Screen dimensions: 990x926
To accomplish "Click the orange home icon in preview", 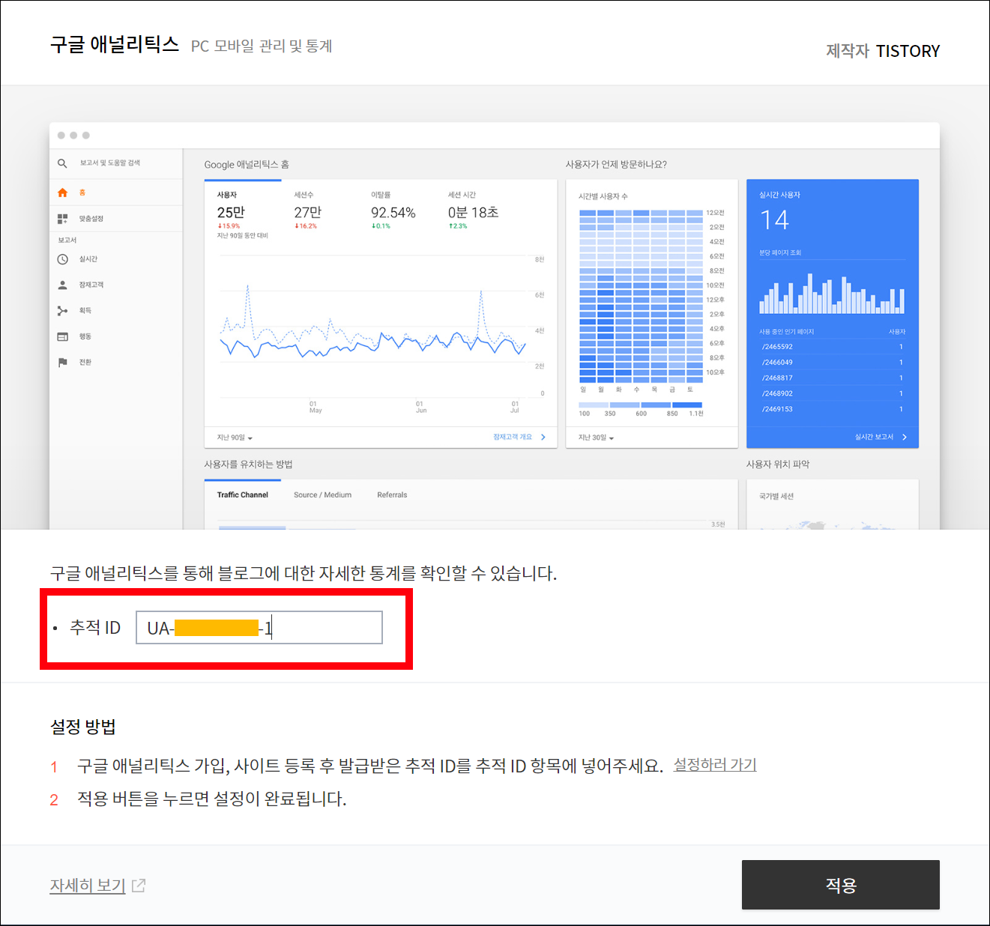I will tap(62, 193).
